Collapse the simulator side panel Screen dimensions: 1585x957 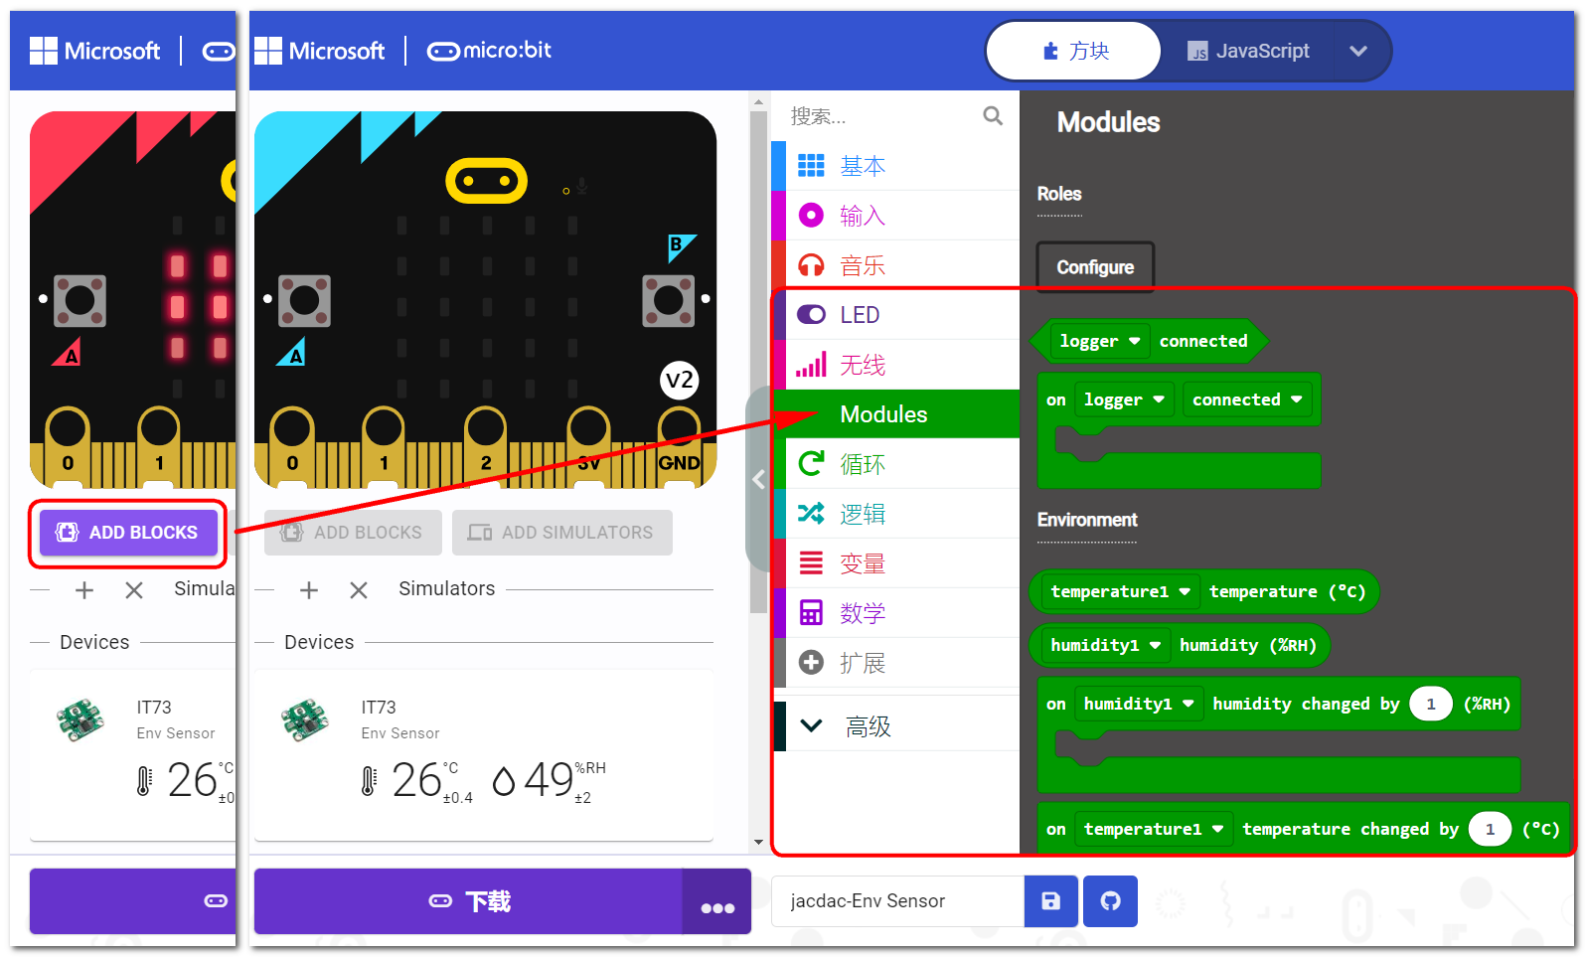click(758, 480)
